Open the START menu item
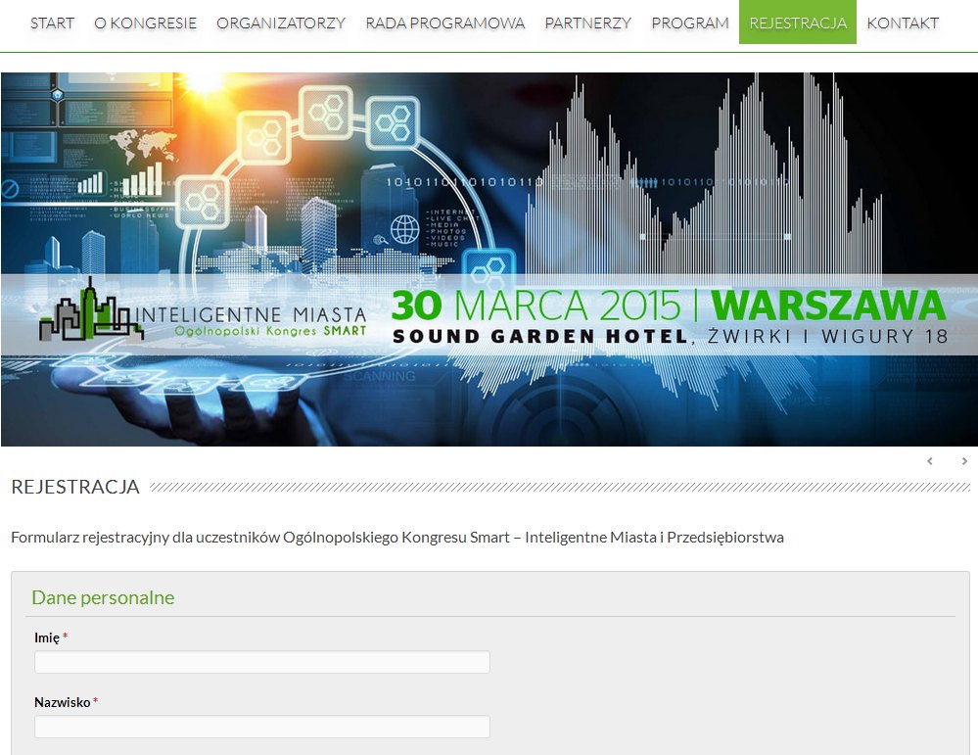Image resolution: width=978 pixels, height=755 pixels. pyautogui.click(x=53, y=24)
